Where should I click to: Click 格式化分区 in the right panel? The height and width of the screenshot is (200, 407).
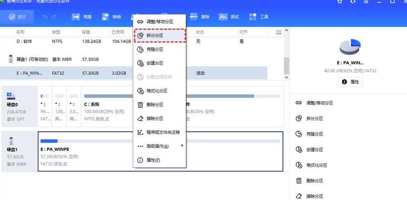tap(311, 165)
